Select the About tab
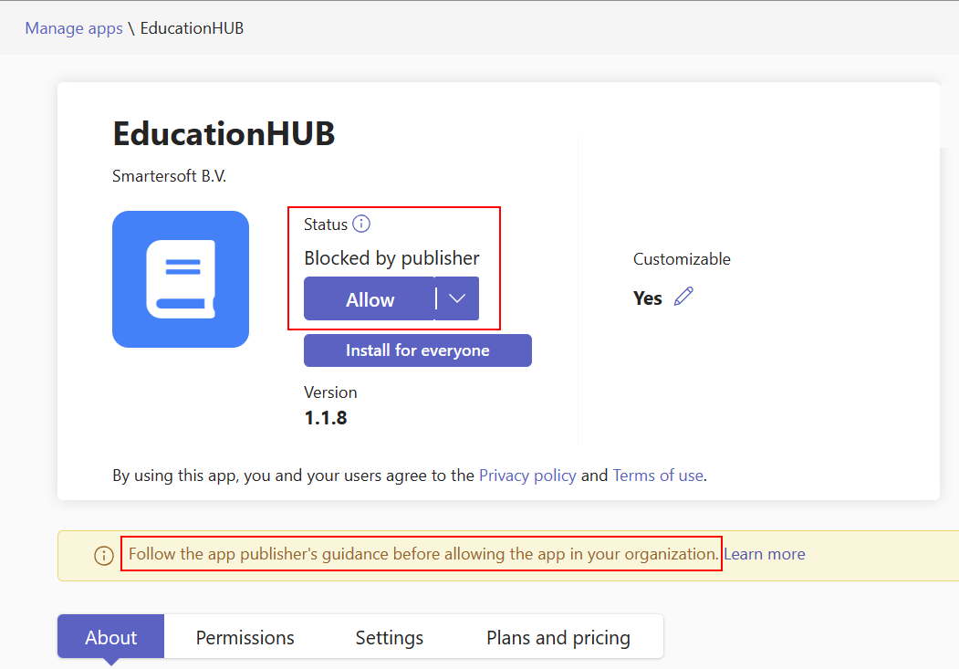Viewport: 959px width, 669px height. 109,636
